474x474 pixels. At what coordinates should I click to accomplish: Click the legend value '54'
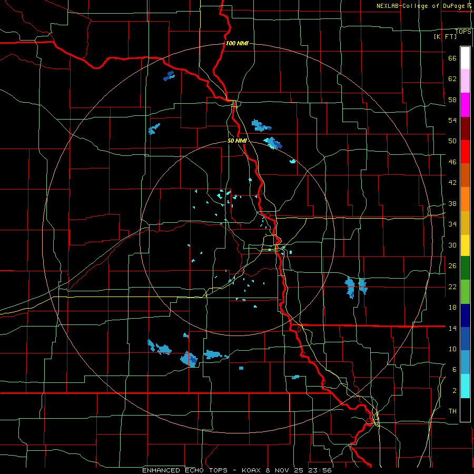[452, 120]
